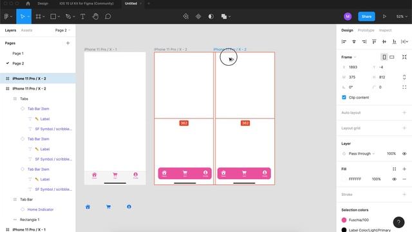Image resolution: width=412 pixels, height=232 pixels.
Task: Remove the FFFFFF fill with minus
Action: click(404, 179)
